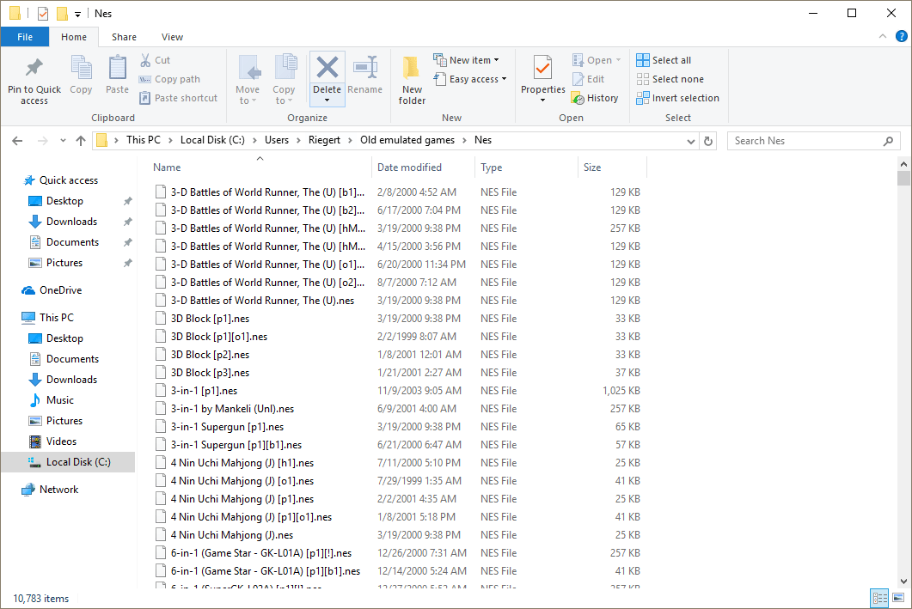Image resolution: width=912 pixels, height=609 pixels.
Task: Open recent locations dropdown arrow
Action: (63, 141)
